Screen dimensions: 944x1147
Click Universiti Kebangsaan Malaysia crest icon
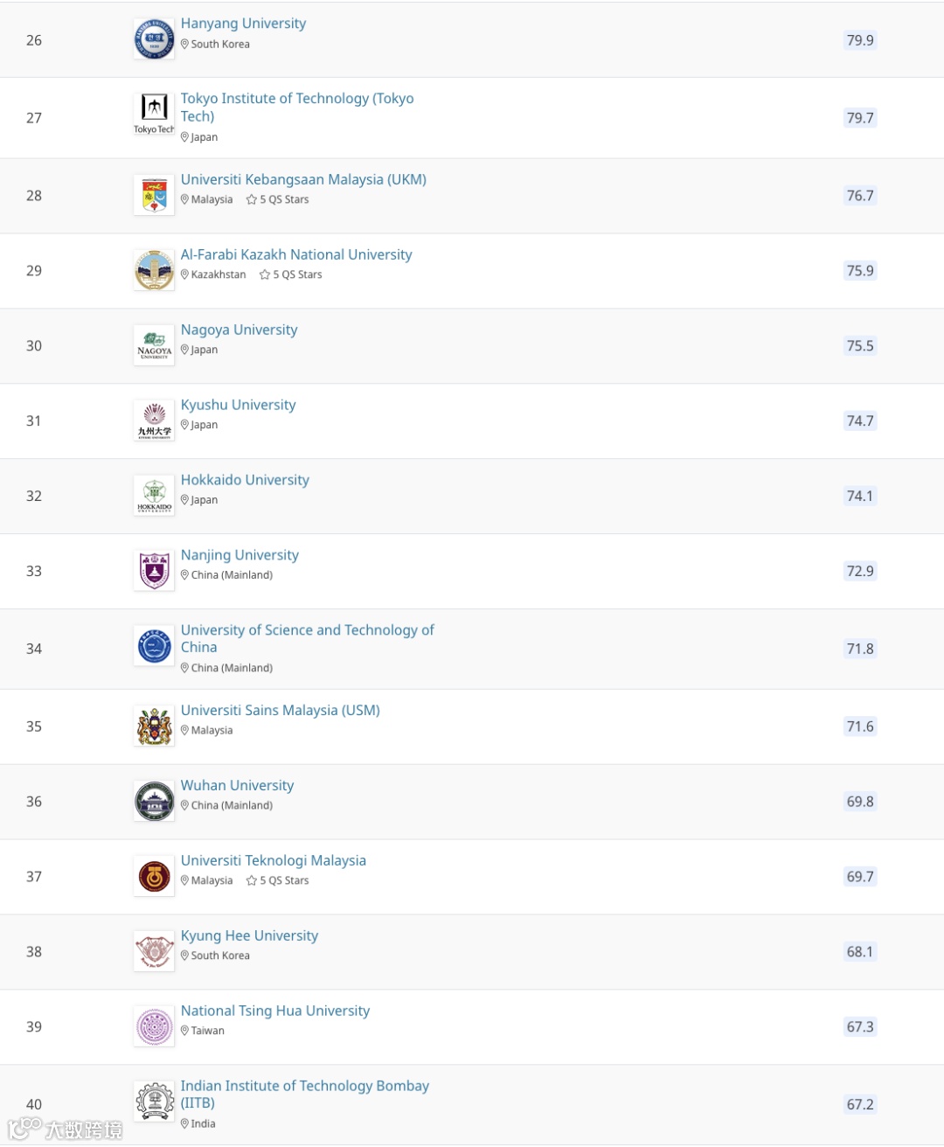[154, 195]
